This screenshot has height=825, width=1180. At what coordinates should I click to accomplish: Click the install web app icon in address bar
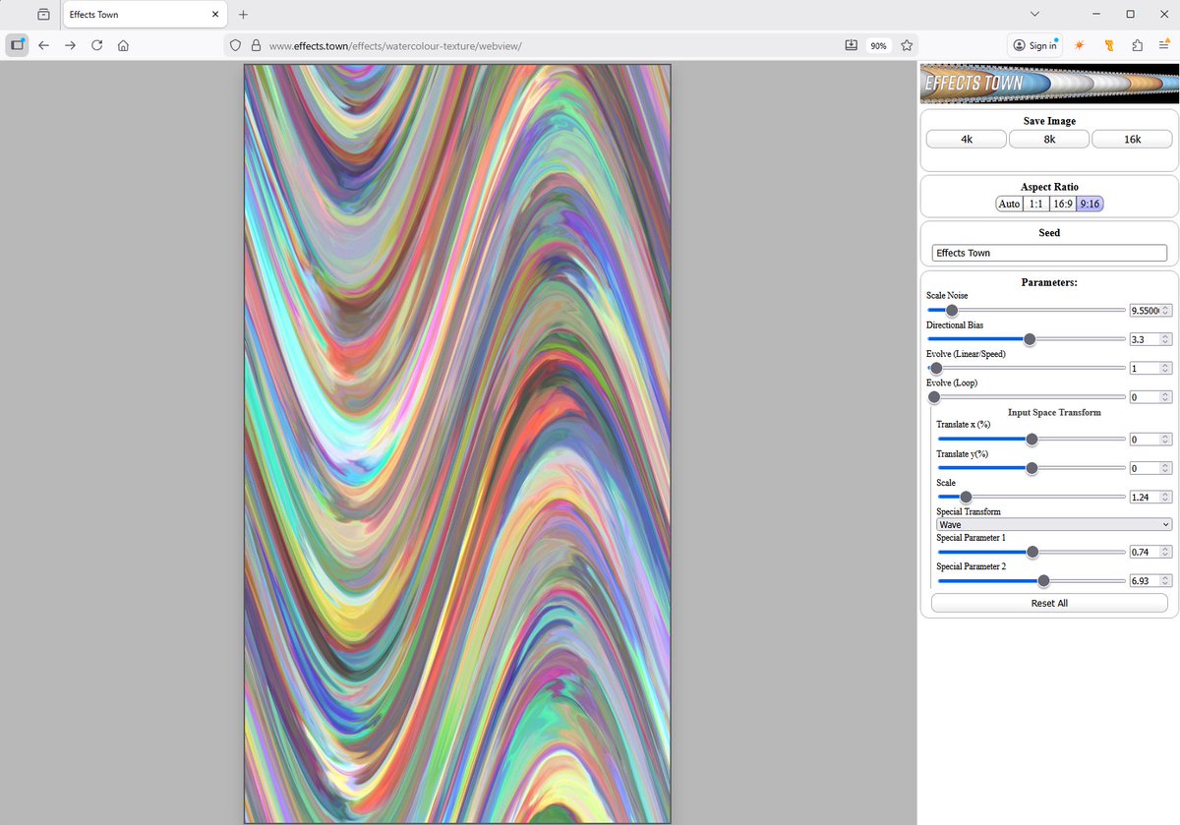[852, 45]
